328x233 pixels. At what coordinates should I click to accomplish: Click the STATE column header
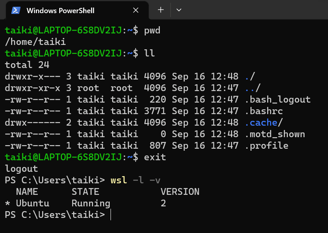click(85, 192)
